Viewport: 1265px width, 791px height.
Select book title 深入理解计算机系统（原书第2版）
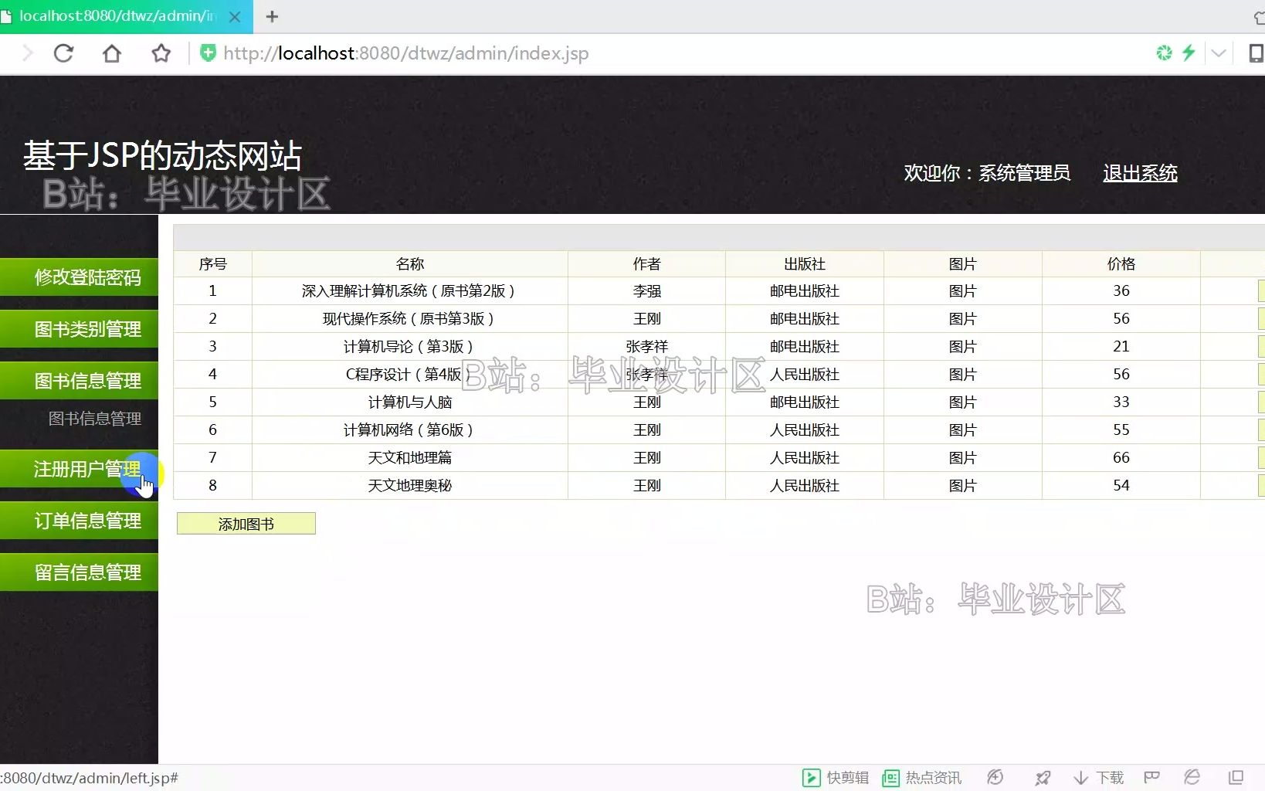[409, 291]
